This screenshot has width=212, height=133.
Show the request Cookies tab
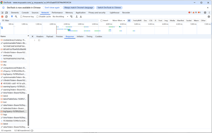click(x=99, y=36)
